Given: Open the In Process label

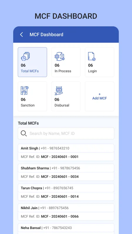Looking at the screenshot, I should click(x=63, y=71).
